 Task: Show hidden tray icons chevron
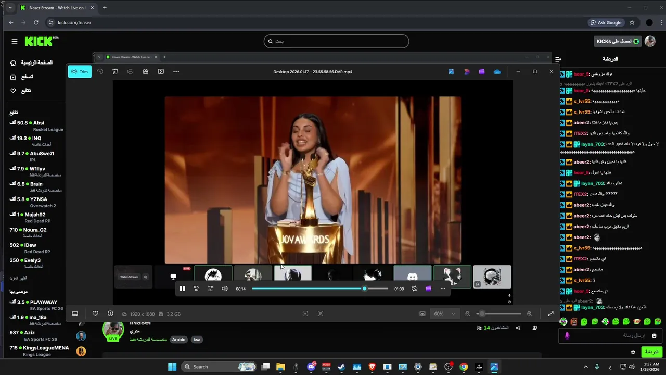[x=585, y=367]
